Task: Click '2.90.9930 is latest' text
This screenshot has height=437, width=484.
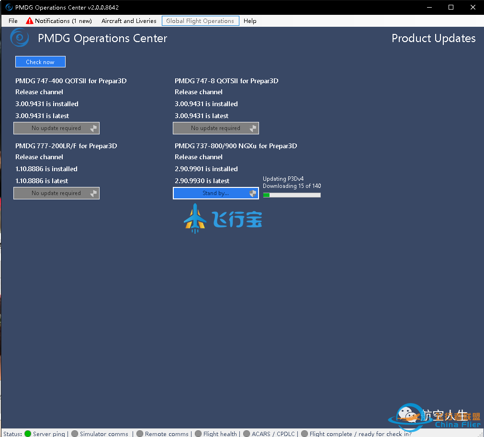Action: tap(202, 181)
